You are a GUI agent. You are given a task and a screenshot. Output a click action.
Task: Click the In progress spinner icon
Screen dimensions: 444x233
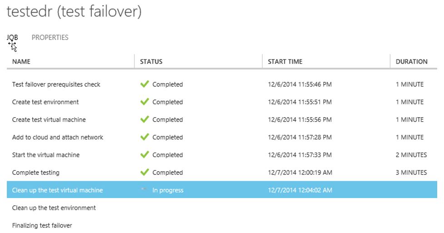pyautogui.click(x=144, y=189)
